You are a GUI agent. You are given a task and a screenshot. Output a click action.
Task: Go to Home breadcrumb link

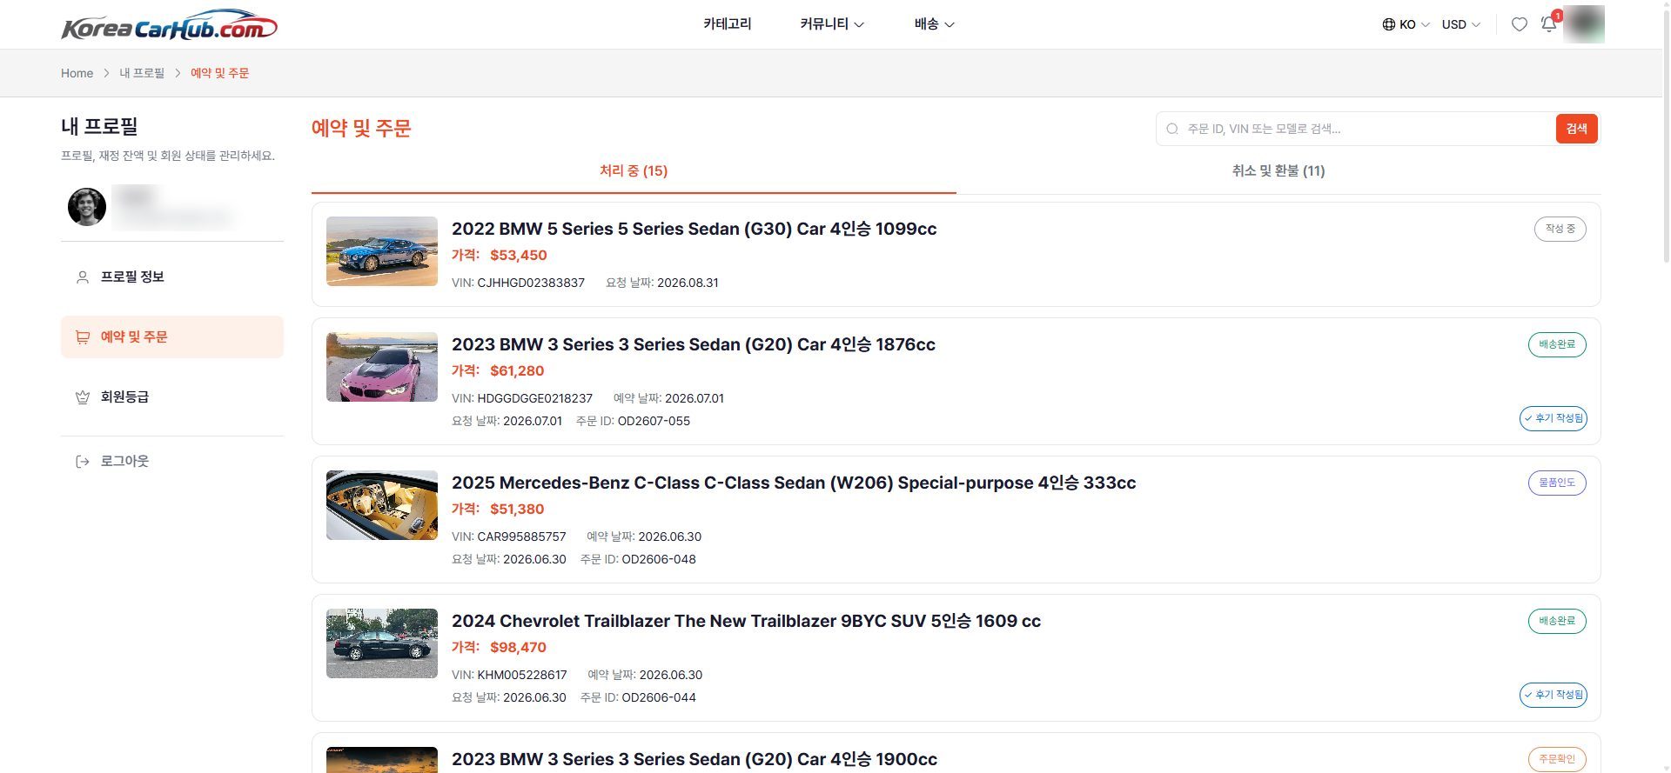pos(77,73)
